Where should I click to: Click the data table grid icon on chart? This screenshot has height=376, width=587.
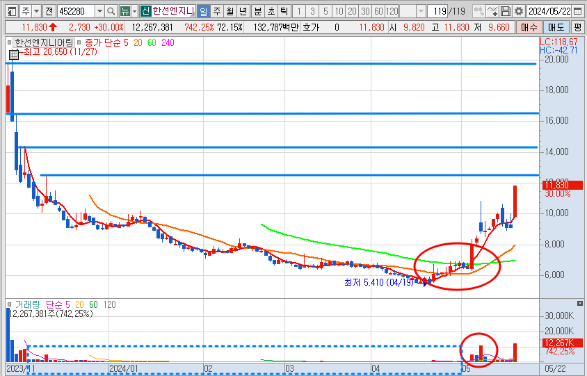[x=13, y=55]
